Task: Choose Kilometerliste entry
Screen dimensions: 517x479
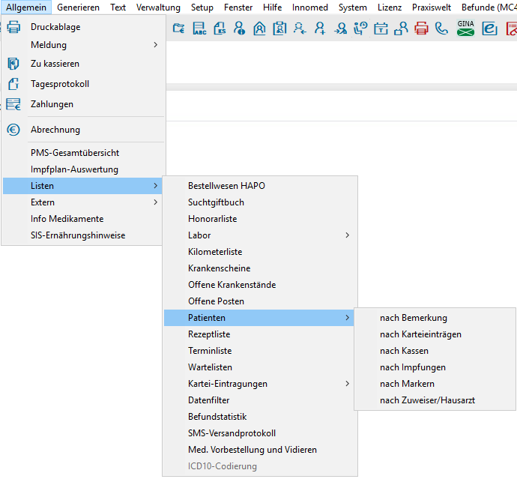Action: coord(260,252)
